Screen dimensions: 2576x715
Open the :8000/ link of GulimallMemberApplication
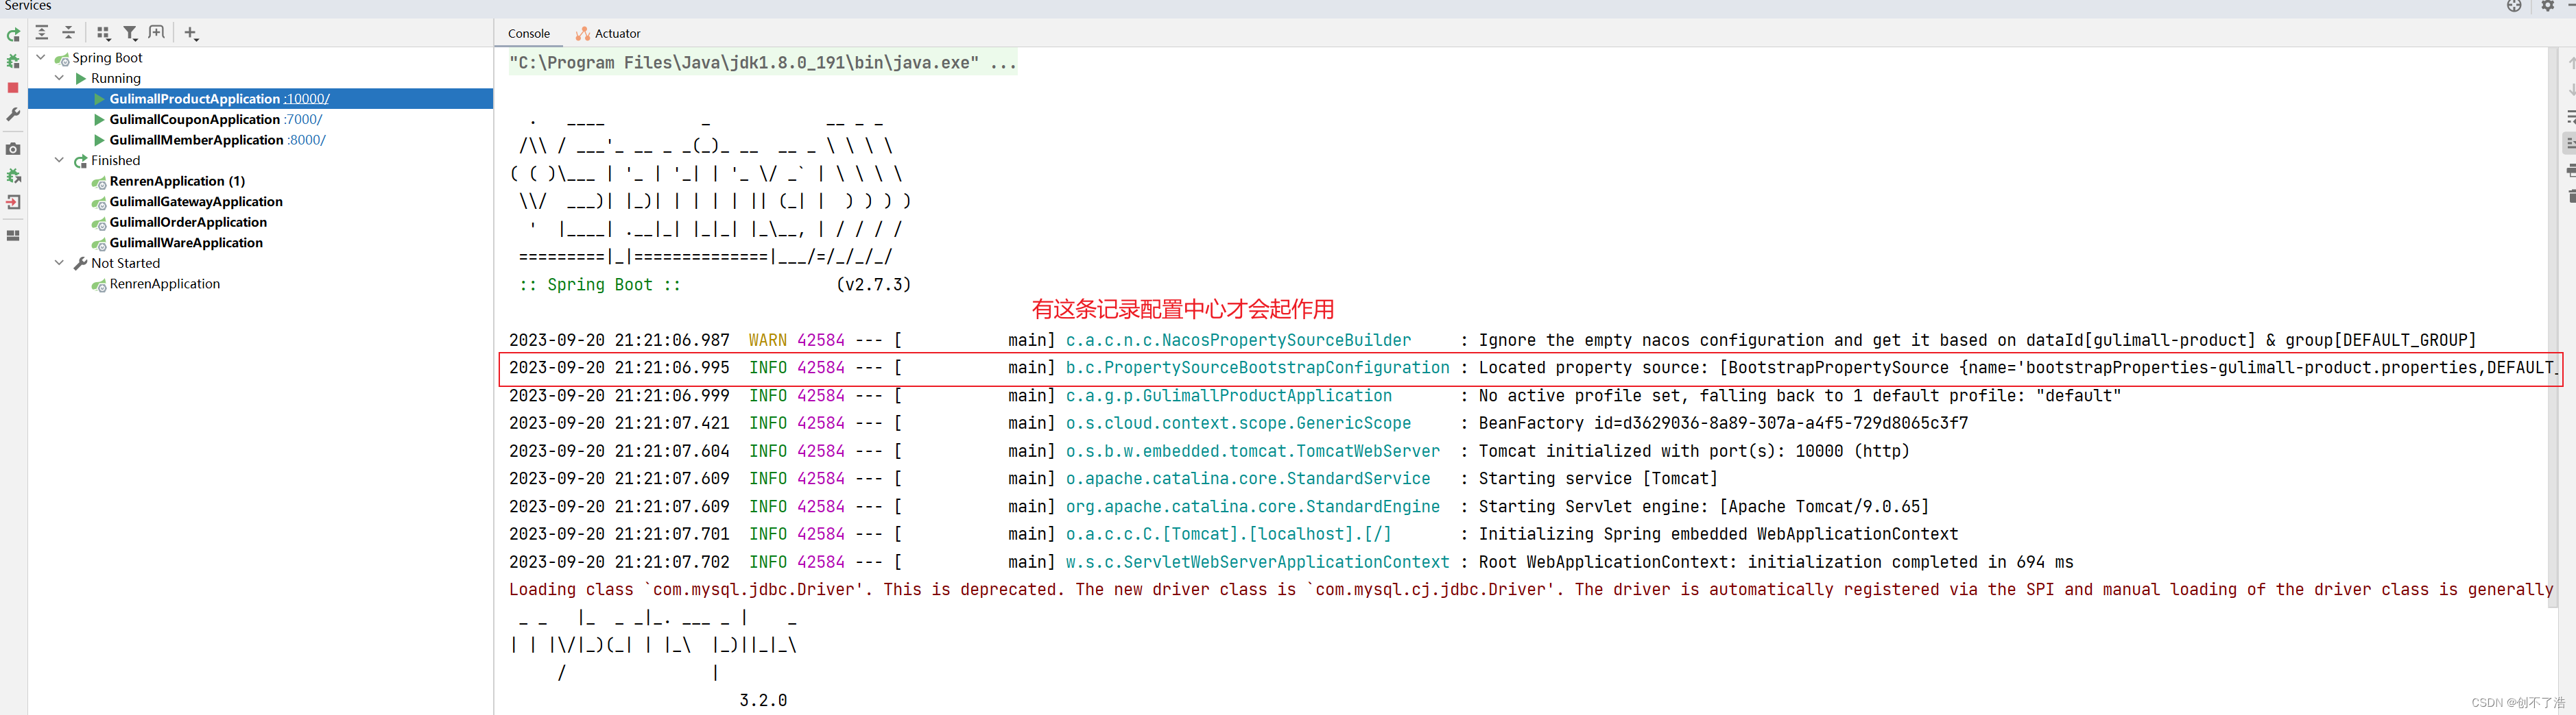[x=306, y=140]
